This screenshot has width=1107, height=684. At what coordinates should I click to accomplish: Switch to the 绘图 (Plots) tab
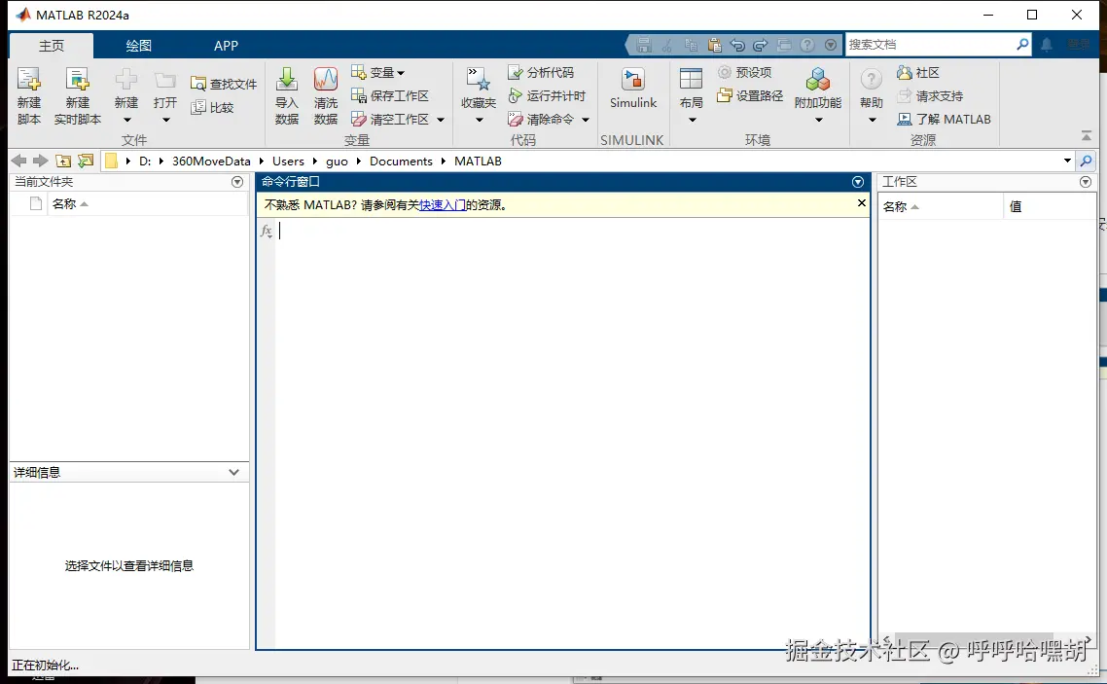click(x=138, y=46)
